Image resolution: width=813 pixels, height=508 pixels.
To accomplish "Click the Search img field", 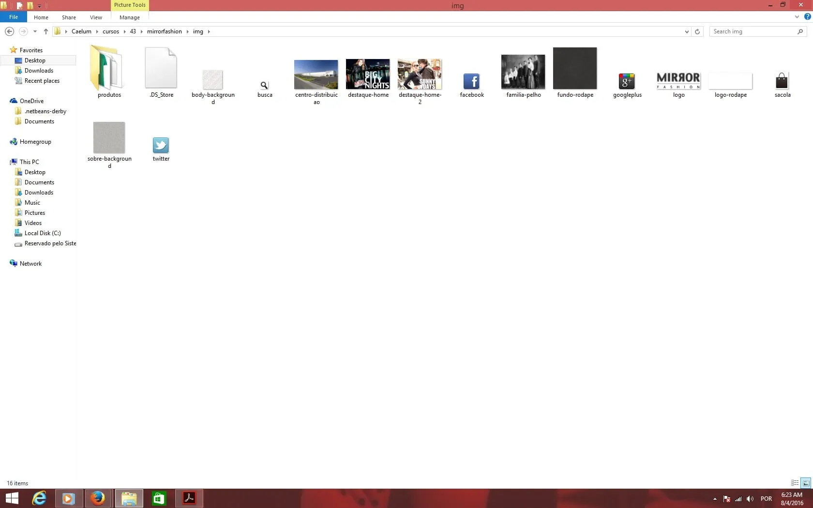I will pos(753,31).
